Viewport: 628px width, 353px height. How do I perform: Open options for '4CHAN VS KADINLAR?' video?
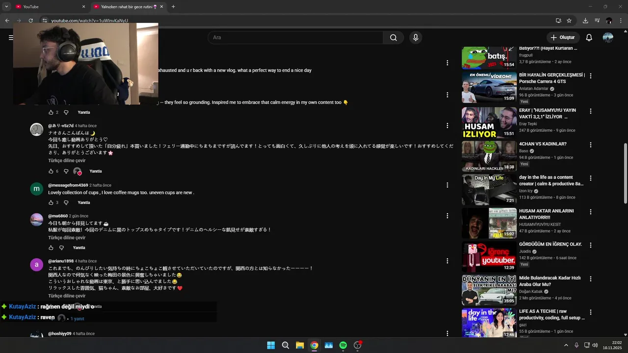point(591,145)
